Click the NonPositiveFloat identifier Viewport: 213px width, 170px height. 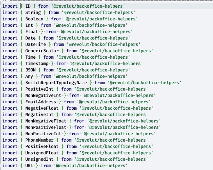coord(46,127)
